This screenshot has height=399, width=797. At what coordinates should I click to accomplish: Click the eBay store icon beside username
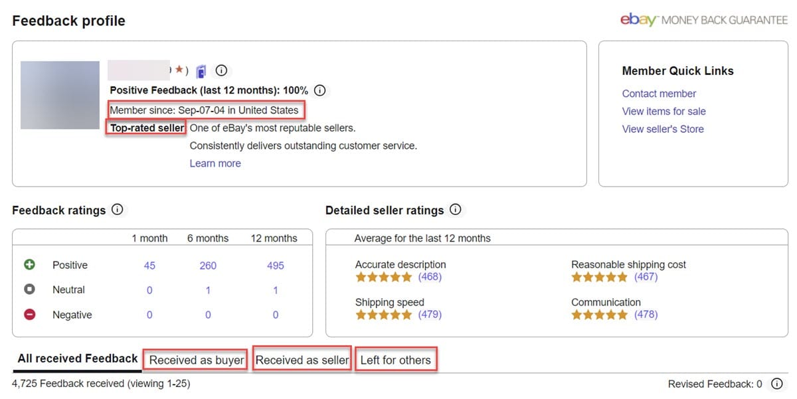click(x=201, y=71)
